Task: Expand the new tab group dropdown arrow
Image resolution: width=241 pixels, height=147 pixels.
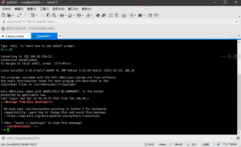Action: click(135, 15)
